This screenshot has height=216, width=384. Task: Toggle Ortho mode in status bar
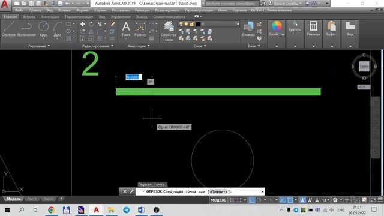(x=252, y=200)
